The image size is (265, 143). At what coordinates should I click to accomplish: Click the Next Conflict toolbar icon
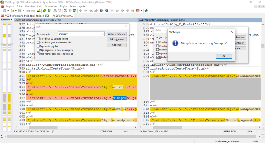tap(55, 11)
